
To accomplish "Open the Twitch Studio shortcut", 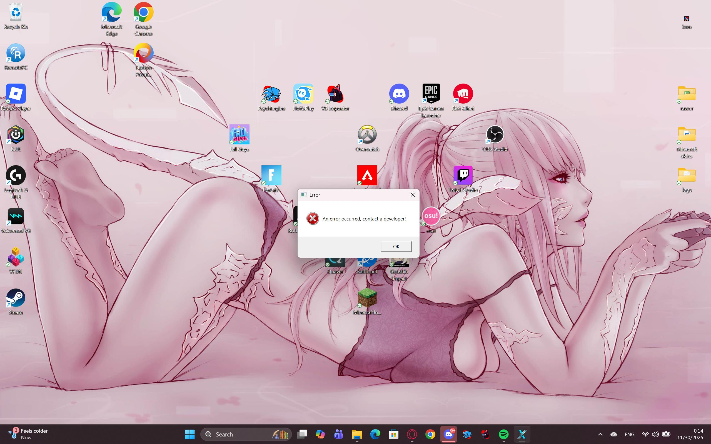I will point(463,175).
